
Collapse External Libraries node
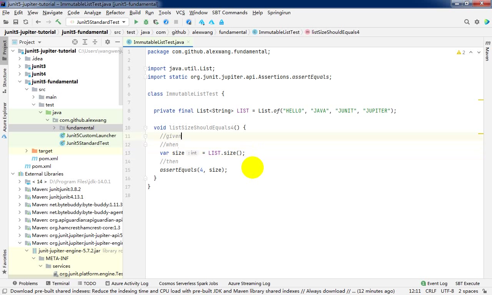click(x=13, y=174)
